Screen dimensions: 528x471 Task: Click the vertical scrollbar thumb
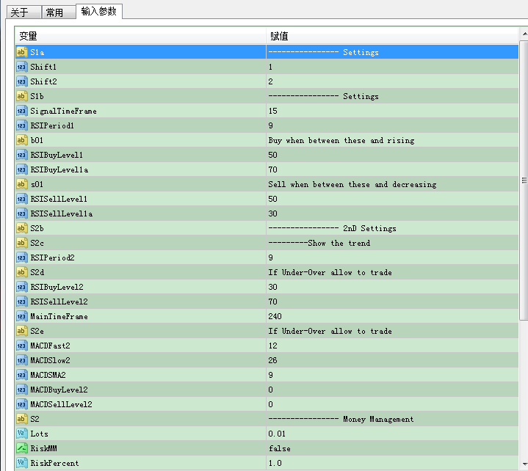tap(524, 180)
